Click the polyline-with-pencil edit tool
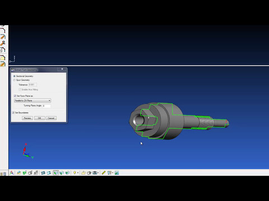This screenshot has width=269, height=201. (x=3, y=36)
